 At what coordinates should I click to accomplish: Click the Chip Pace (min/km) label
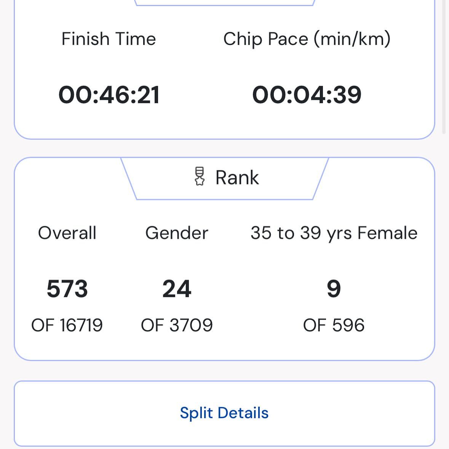tap(307, 39)
